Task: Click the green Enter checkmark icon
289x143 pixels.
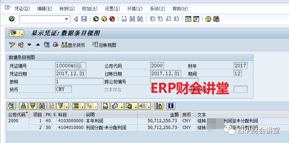Action: 12,19
